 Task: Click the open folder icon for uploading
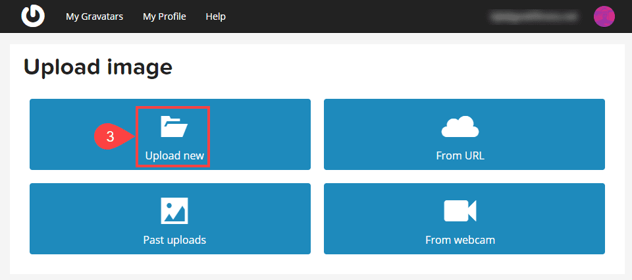coord(174,126)
